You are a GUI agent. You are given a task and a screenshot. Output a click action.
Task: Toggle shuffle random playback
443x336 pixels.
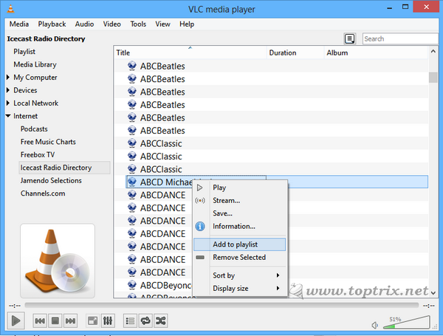(x=161, y=320)
